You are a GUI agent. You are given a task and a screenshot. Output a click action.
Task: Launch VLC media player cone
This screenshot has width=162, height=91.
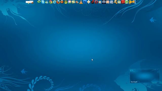[x=81, y=2]
